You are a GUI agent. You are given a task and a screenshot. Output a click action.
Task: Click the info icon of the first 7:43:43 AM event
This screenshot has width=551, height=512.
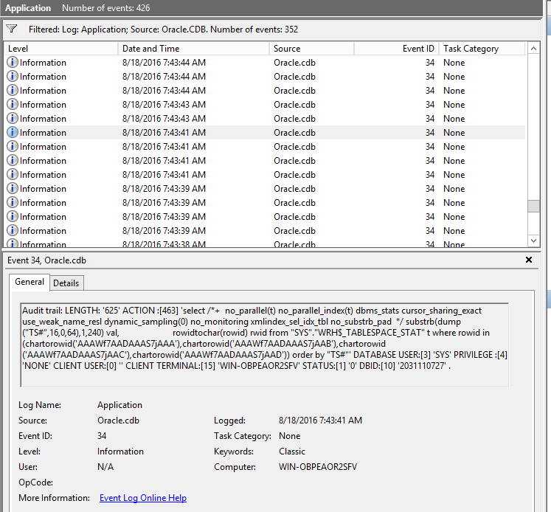click(x=12, y=105)
